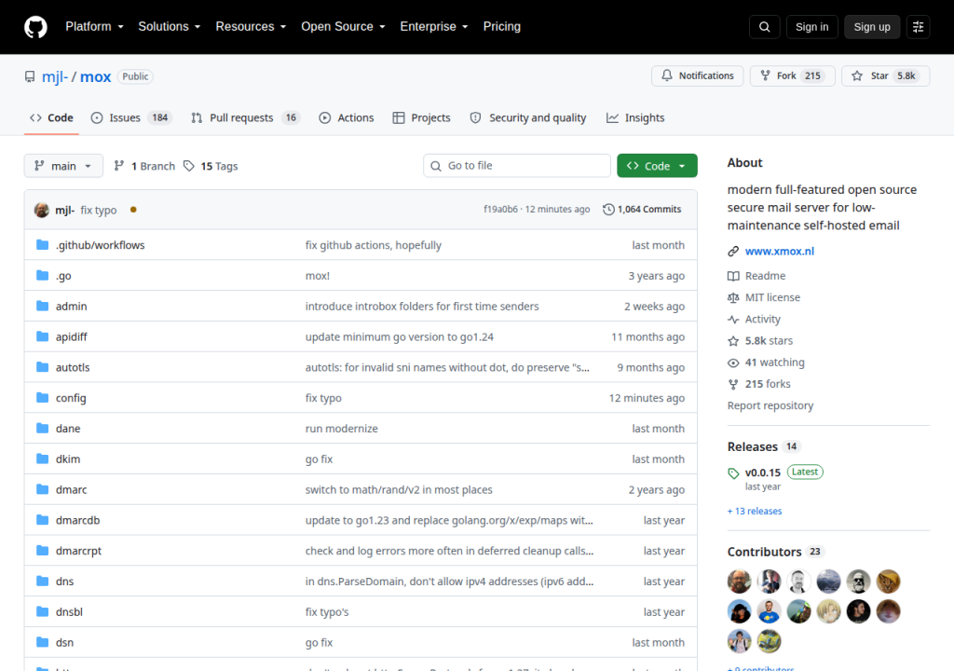The width and height of the screenshot is (954, 671).
Task: Click the first contributor avatar
Action: tap(739, 582)
